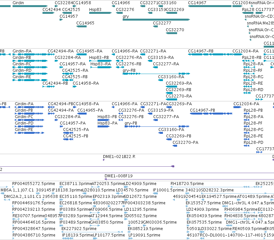
Task: Select CG14957 gene label
Action: pos(69,16)
